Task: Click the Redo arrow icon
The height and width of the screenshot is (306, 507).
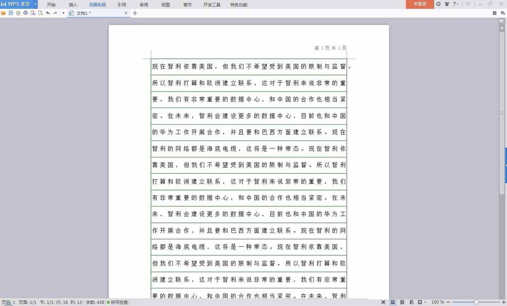Action: point(55,13)
